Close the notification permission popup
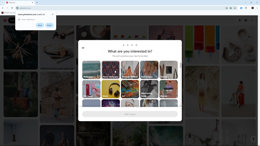260x146 pixels. click(53, 14)
